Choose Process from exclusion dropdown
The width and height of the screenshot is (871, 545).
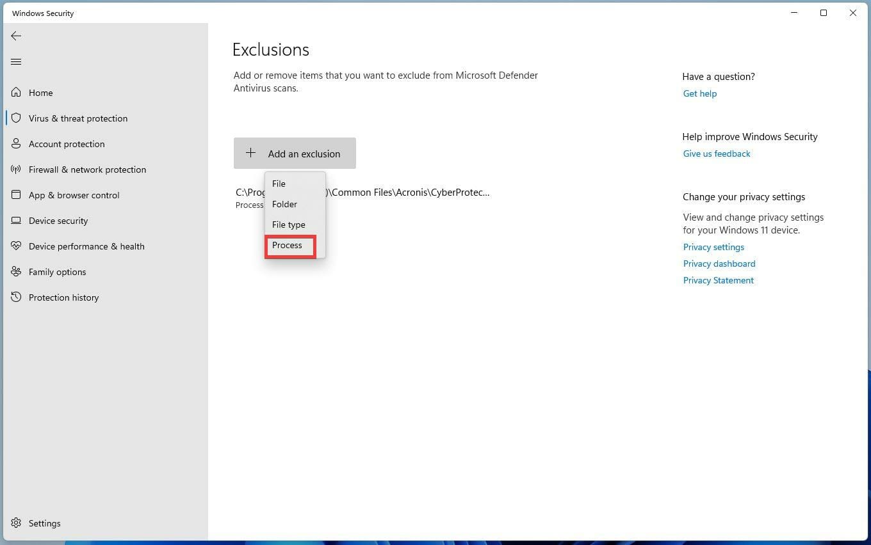(295, 245)
